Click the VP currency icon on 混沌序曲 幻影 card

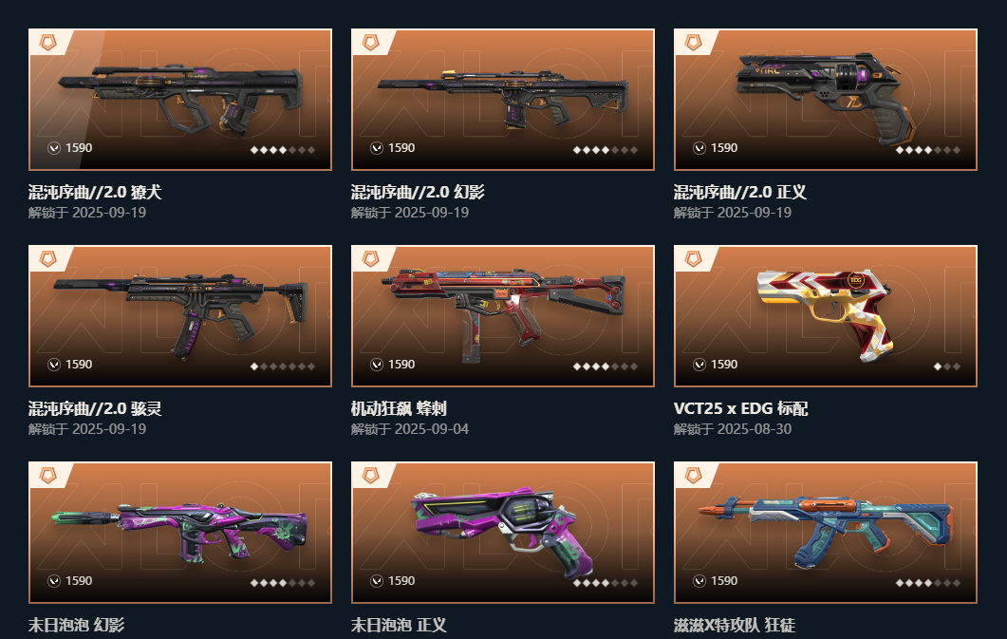pyautogui.click(x=377, y=148)
